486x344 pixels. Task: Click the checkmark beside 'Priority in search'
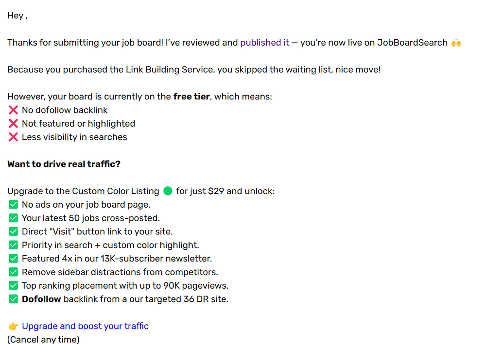(x=13, y=245)
